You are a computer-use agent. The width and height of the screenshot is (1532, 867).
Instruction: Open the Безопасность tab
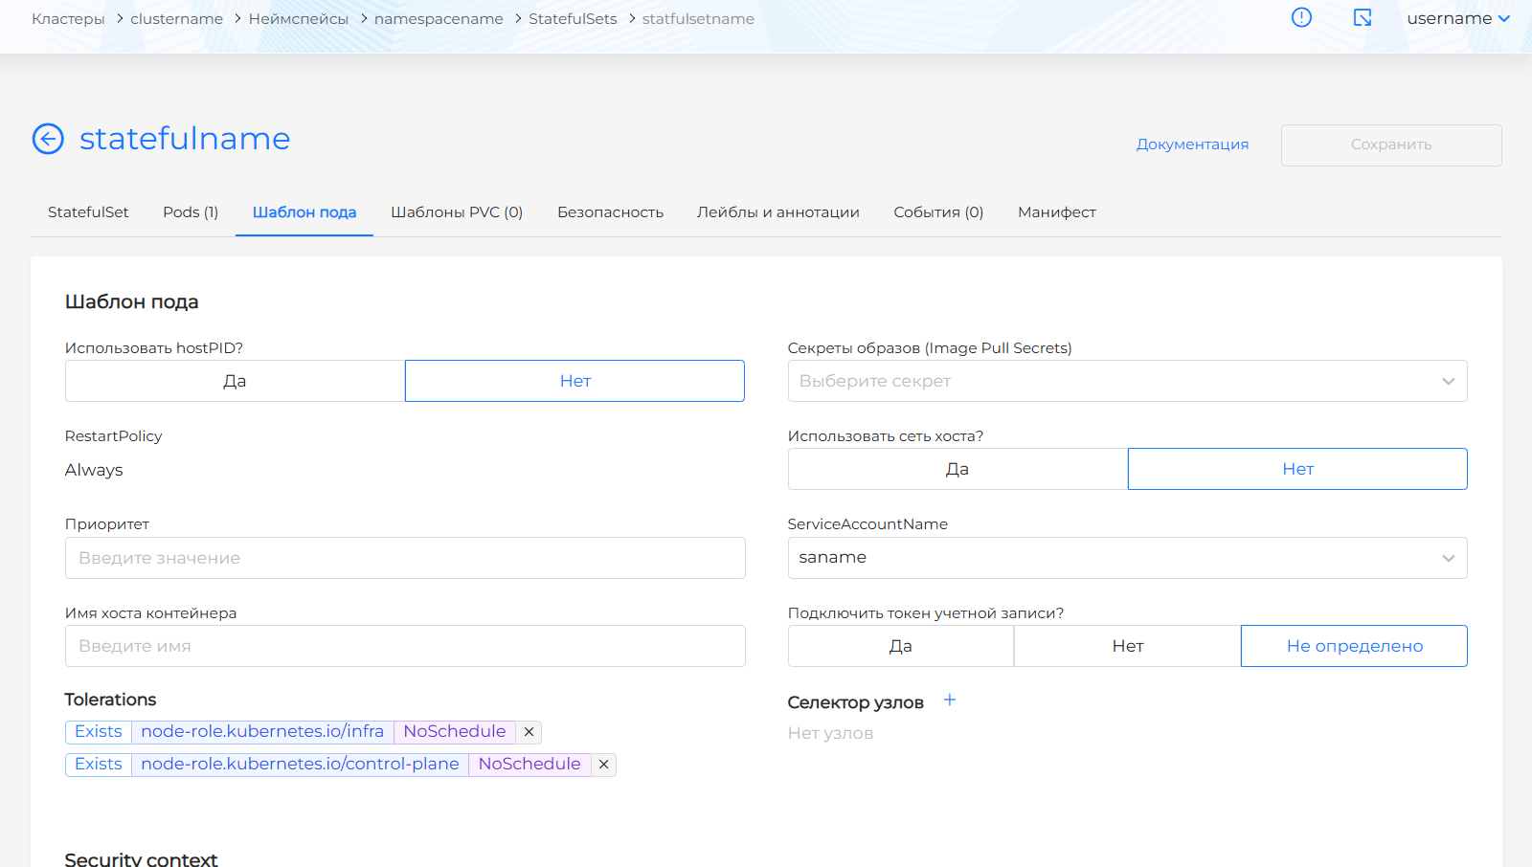pos(610,212)
